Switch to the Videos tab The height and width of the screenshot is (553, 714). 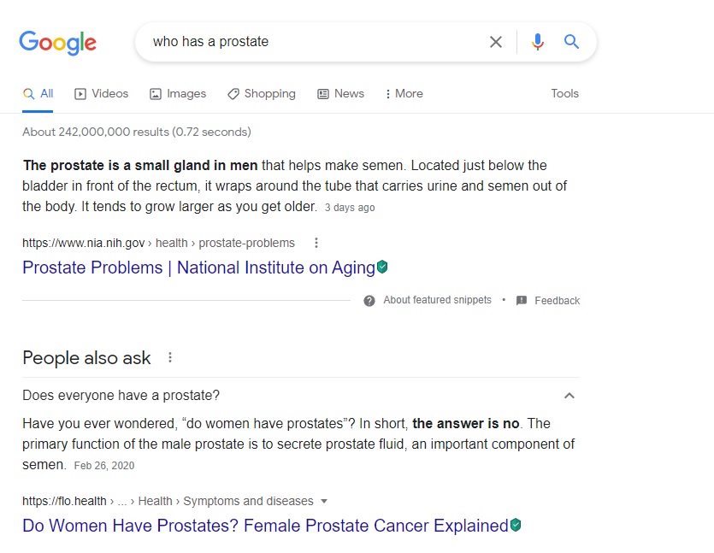102,94
